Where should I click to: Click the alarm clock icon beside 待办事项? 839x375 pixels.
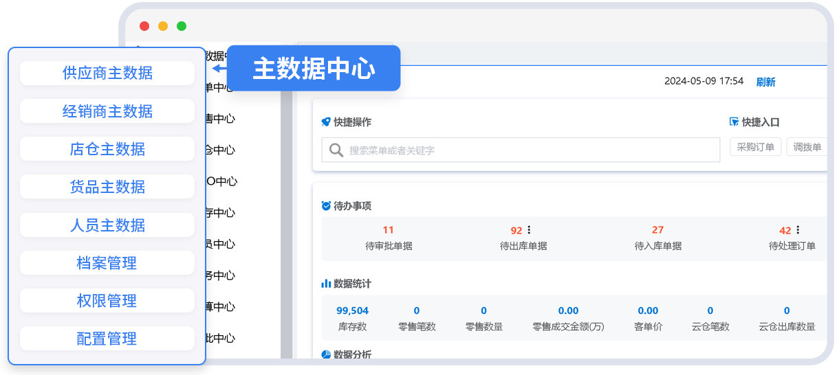click(x=326, y=206)
